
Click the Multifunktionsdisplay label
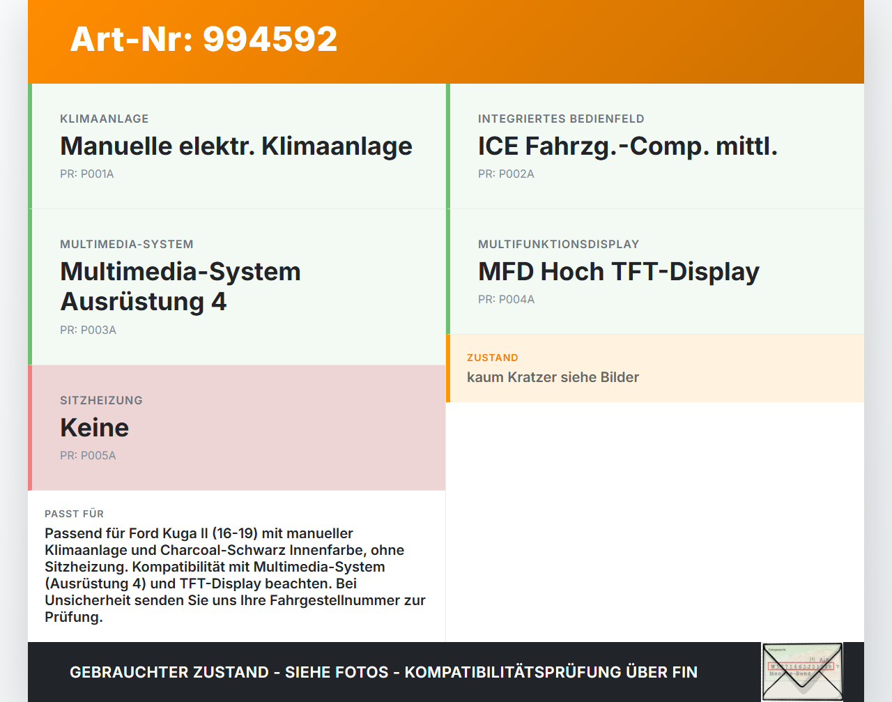pyautogui.click(x=559, y=245)
